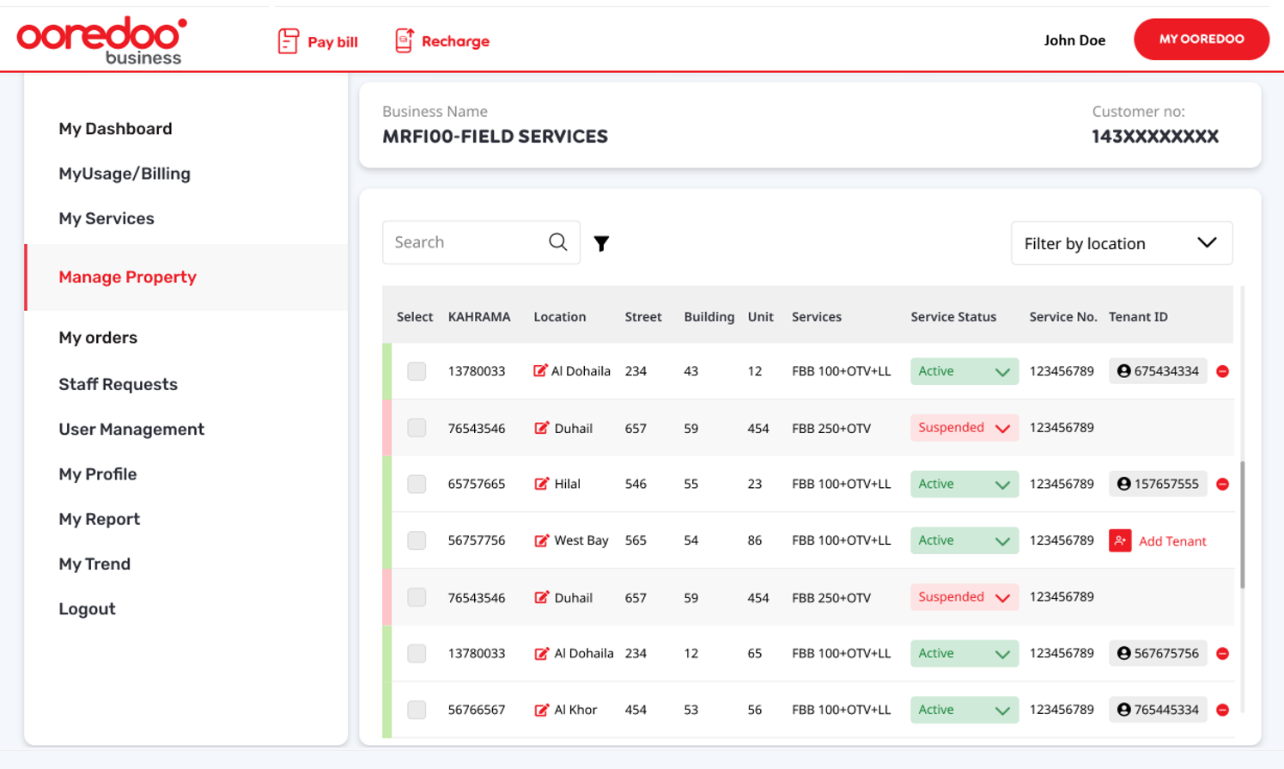
Task: Remove tenant 157657555 using red minus icon
Action: 1224,484
